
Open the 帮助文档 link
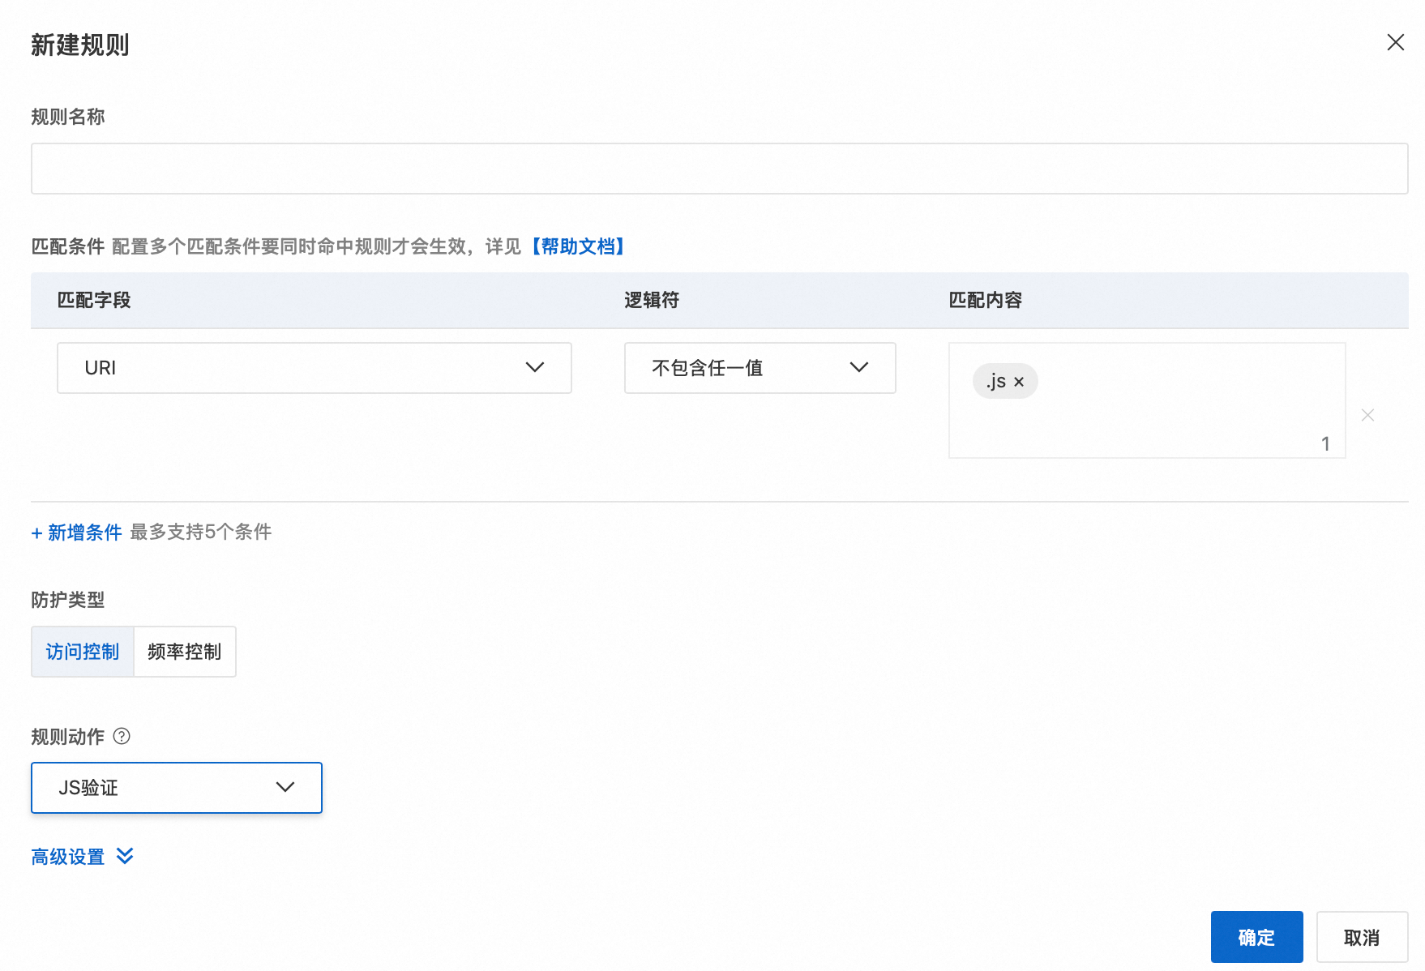coord(578,246)
